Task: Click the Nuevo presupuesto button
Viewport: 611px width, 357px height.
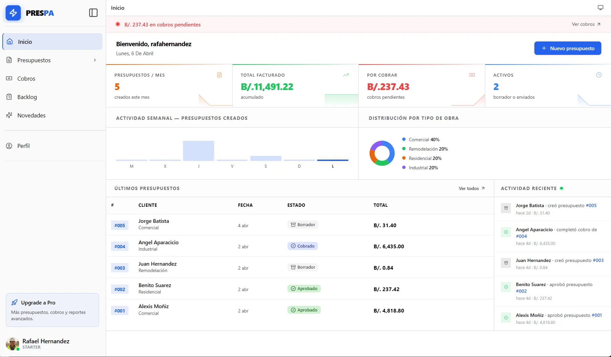Action: pos(568,48)
